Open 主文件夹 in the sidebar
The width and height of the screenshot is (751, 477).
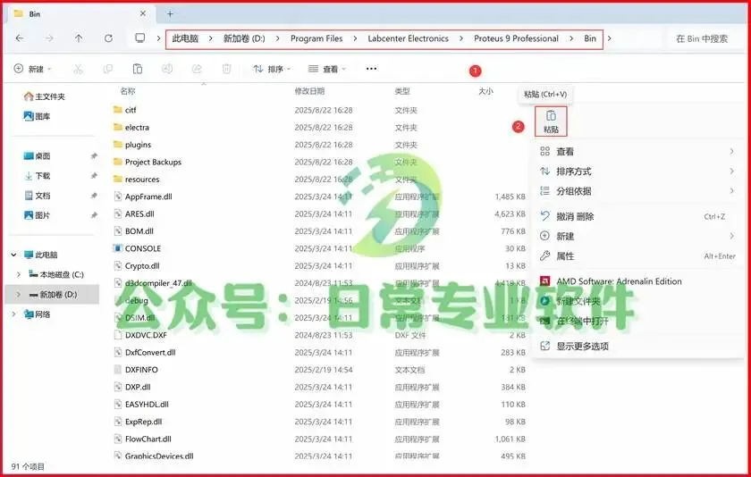pyautogui.click(x=45, y=96)
